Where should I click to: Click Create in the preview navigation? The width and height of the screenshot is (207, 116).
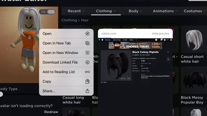125,40
